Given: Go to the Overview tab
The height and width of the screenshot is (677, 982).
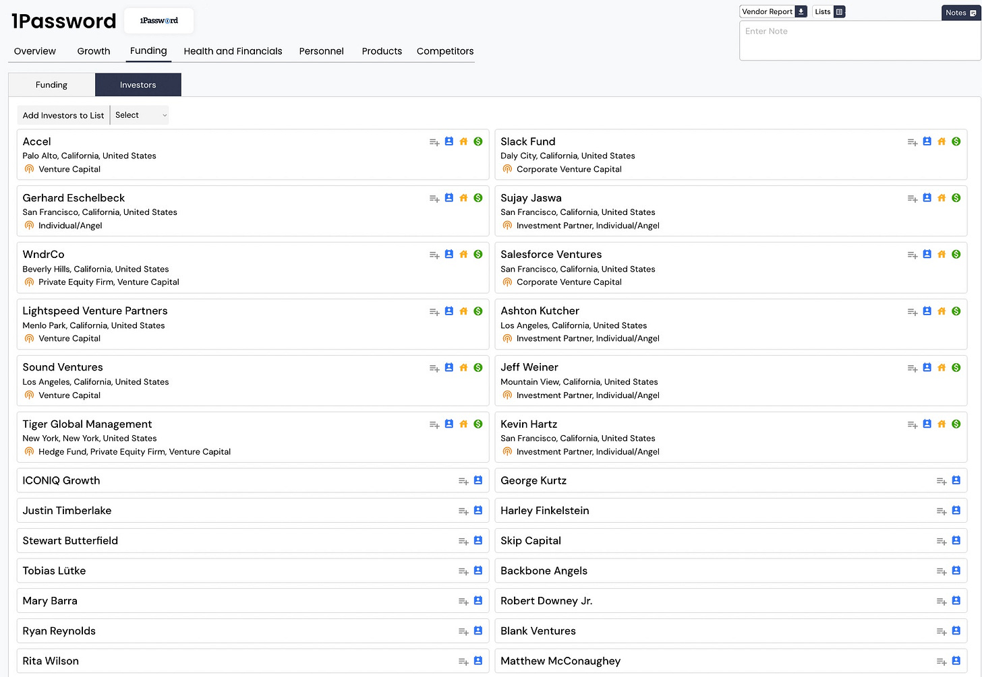Looking at the screenshot, I should click(35, 51).
